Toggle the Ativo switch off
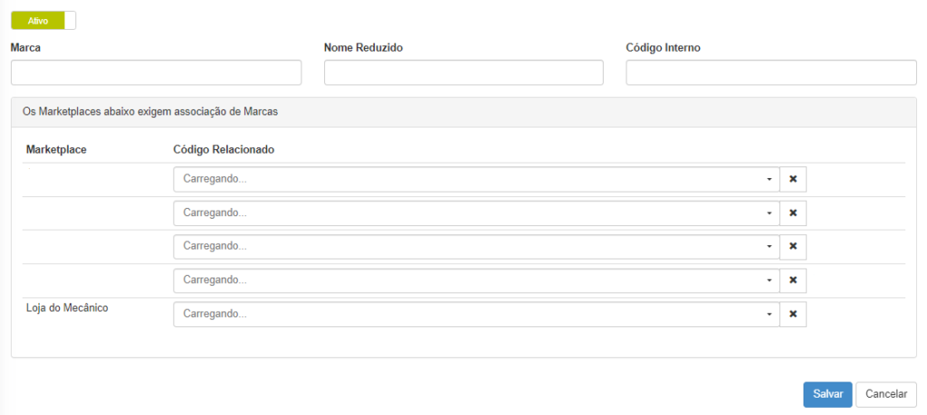This screenshot has height=415, width=927. [43, 20]
